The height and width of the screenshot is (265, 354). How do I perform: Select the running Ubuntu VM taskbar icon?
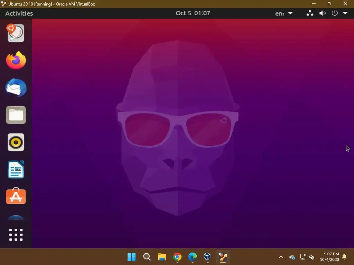223,256
